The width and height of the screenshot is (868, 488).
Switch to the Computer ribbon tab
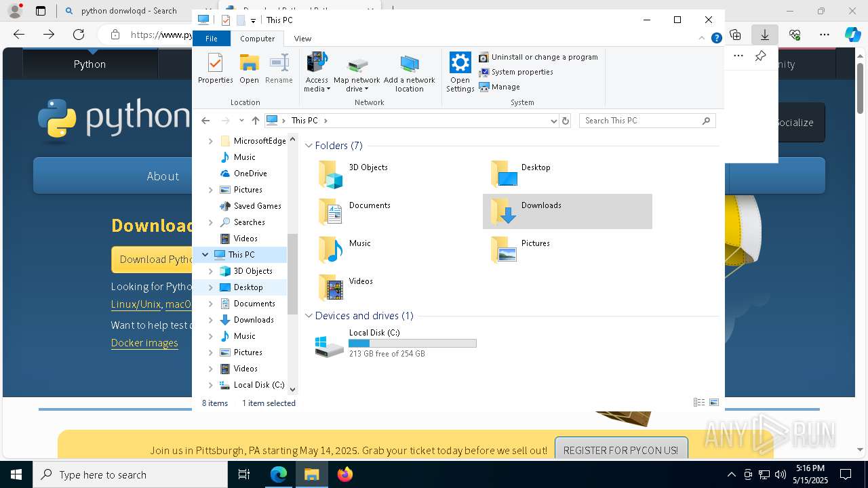point(258,39)
